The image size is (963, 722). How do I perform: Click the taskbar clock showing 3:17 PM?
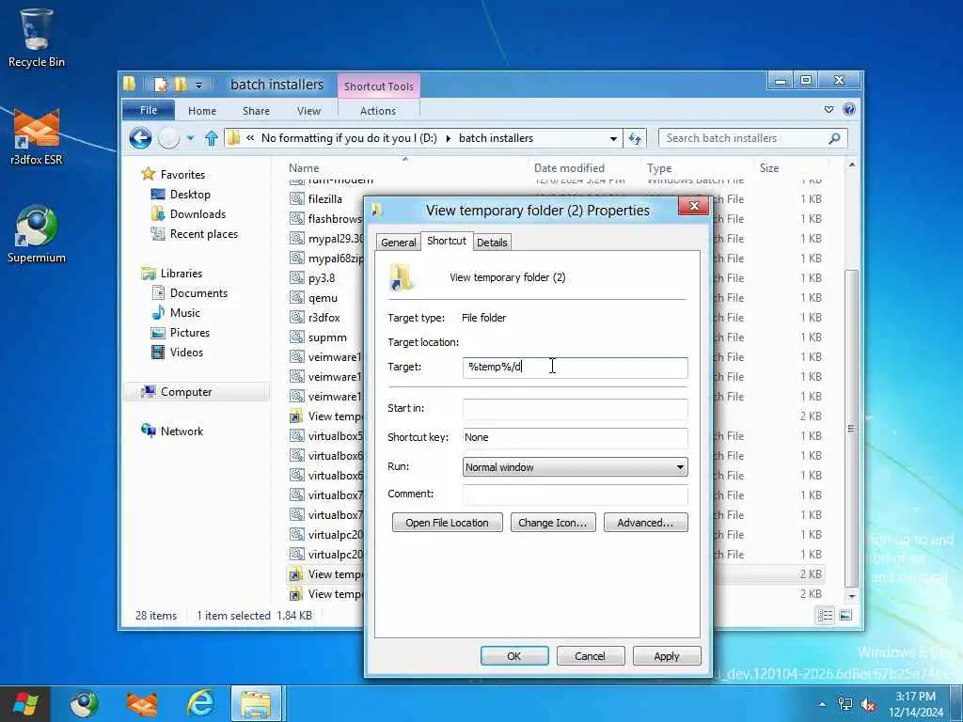click(915, 703)
